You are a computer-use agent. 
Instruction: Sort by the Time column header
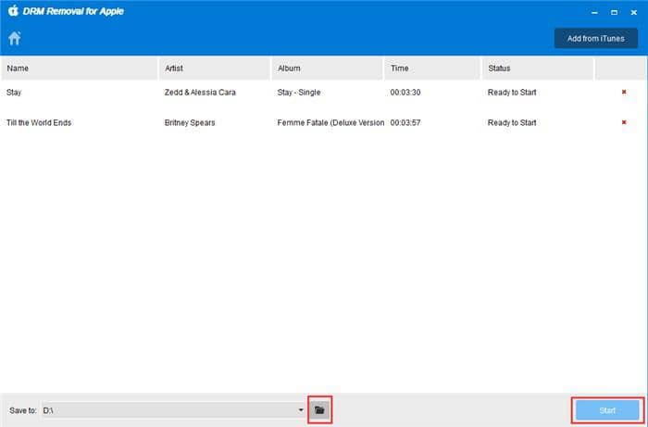pyautogui.click(x=432, y=69)
